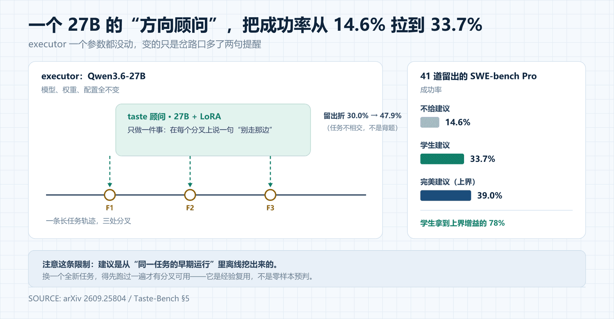Click the 33.7% value beside the green bar
This screenshot has height=319, width=614.
click(482, 159)
